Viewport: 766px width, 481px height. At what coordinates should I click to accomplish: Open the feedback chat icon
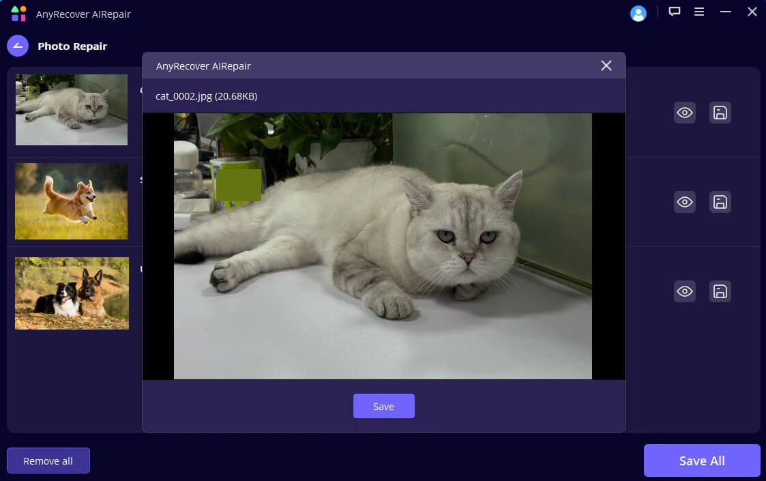point(675,12)
